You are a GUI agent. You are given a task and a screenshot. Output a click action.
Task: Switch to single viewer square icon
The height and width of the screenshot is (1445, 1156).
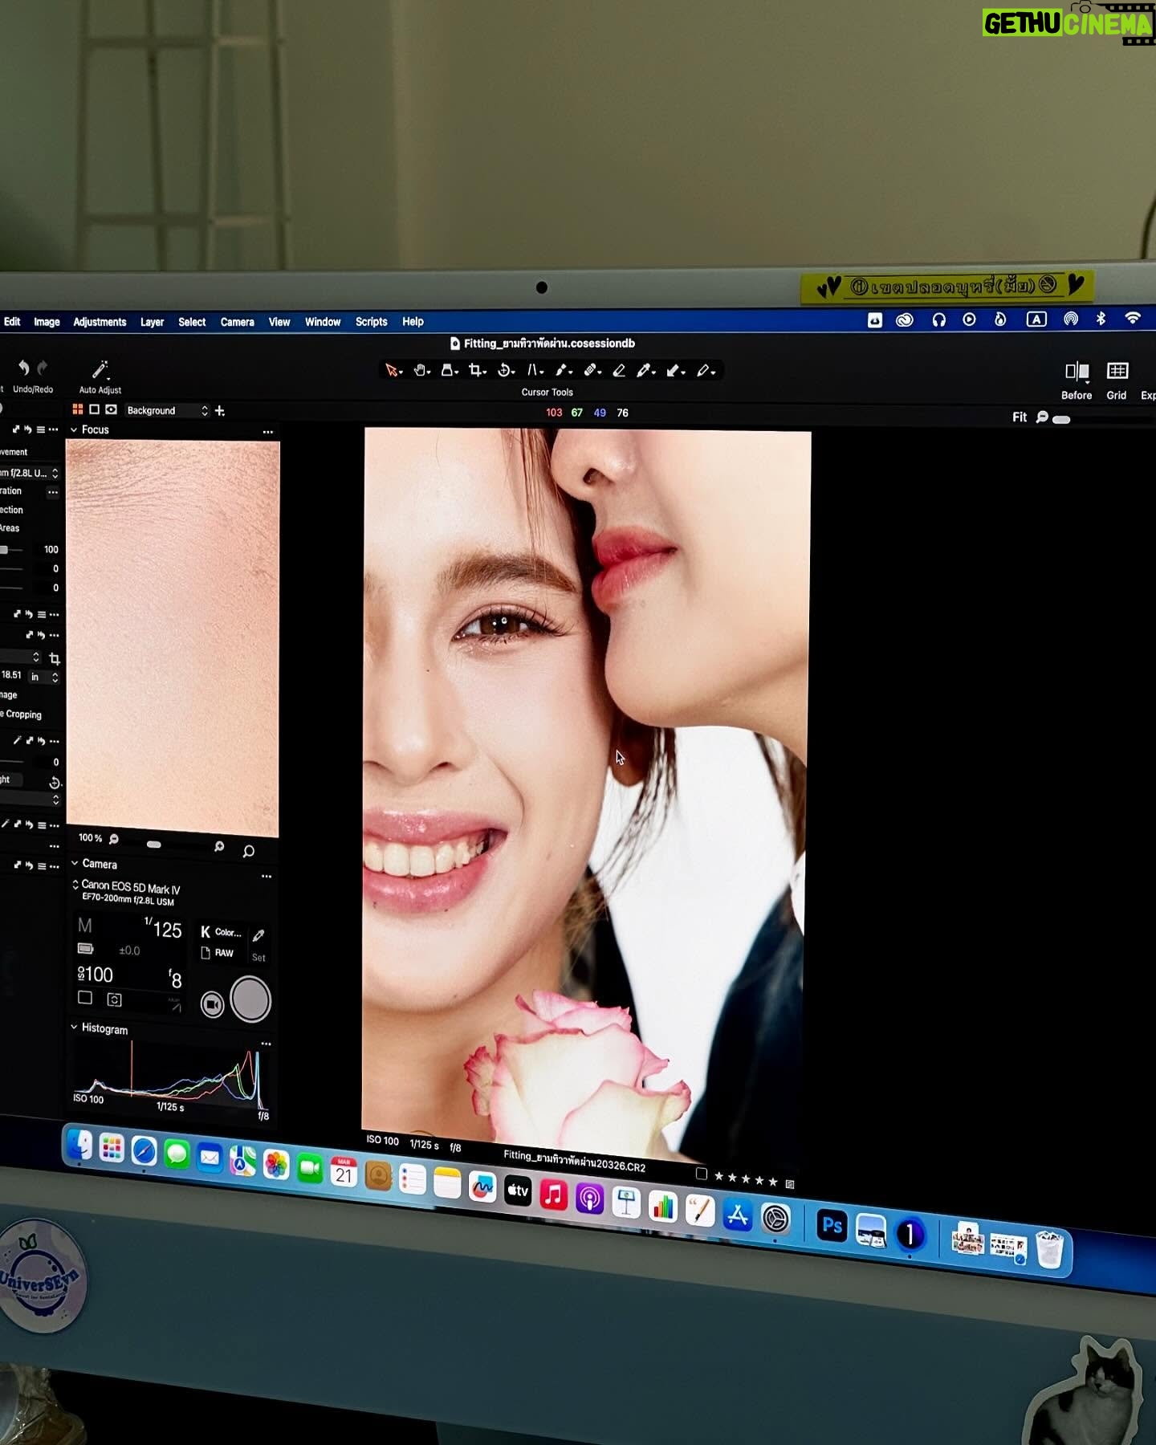(94, 409)
